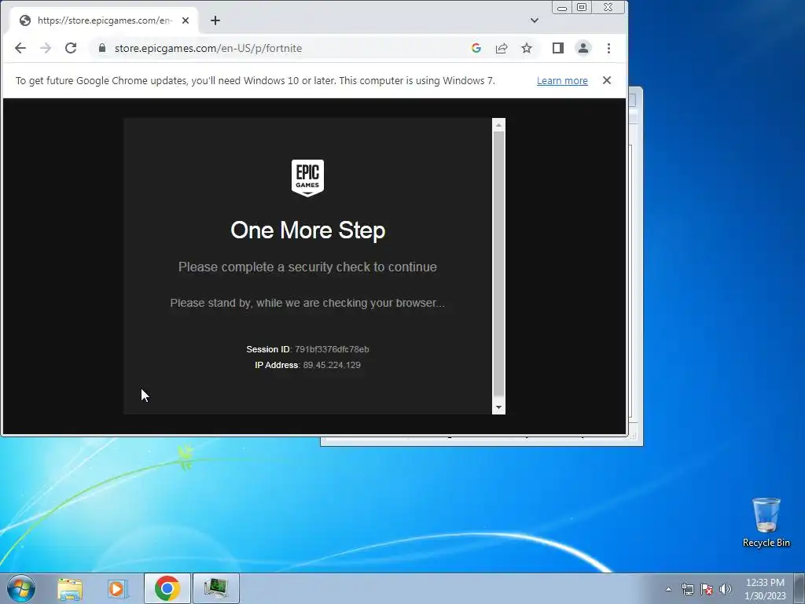Bookmark this page with the star icon

pos(527,48)
